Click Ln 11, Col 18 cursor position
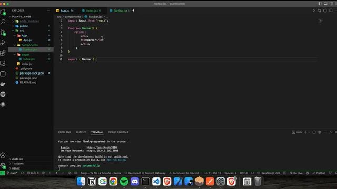The image size is (337, 189). pos(213,173)
